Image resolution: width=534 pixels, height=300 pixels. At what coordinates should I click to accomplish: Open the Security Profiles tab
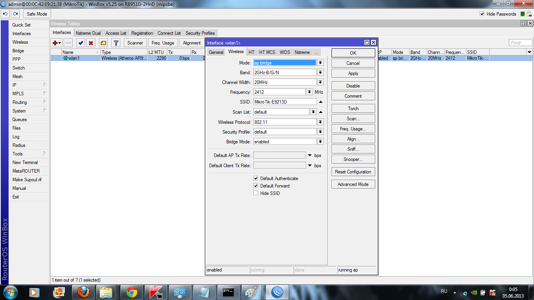pyautogui.click(x=200, y=33)
